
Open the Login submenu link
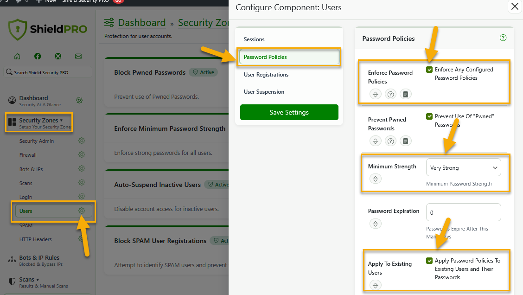26,197
